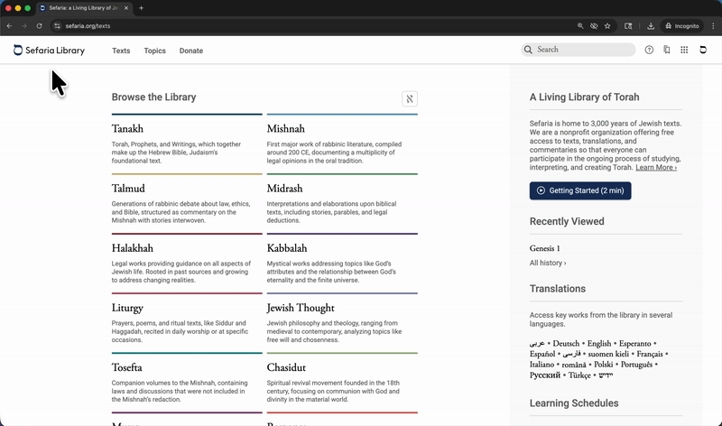Viewport: 722px width, 426px height.
Task: Bookmark this page with the star icon
Action: coord(607,26)
